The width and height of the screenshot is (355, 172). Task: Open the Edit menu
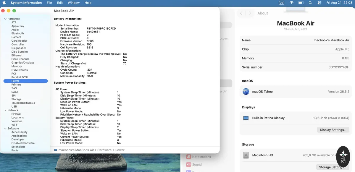tap(60, 3)
